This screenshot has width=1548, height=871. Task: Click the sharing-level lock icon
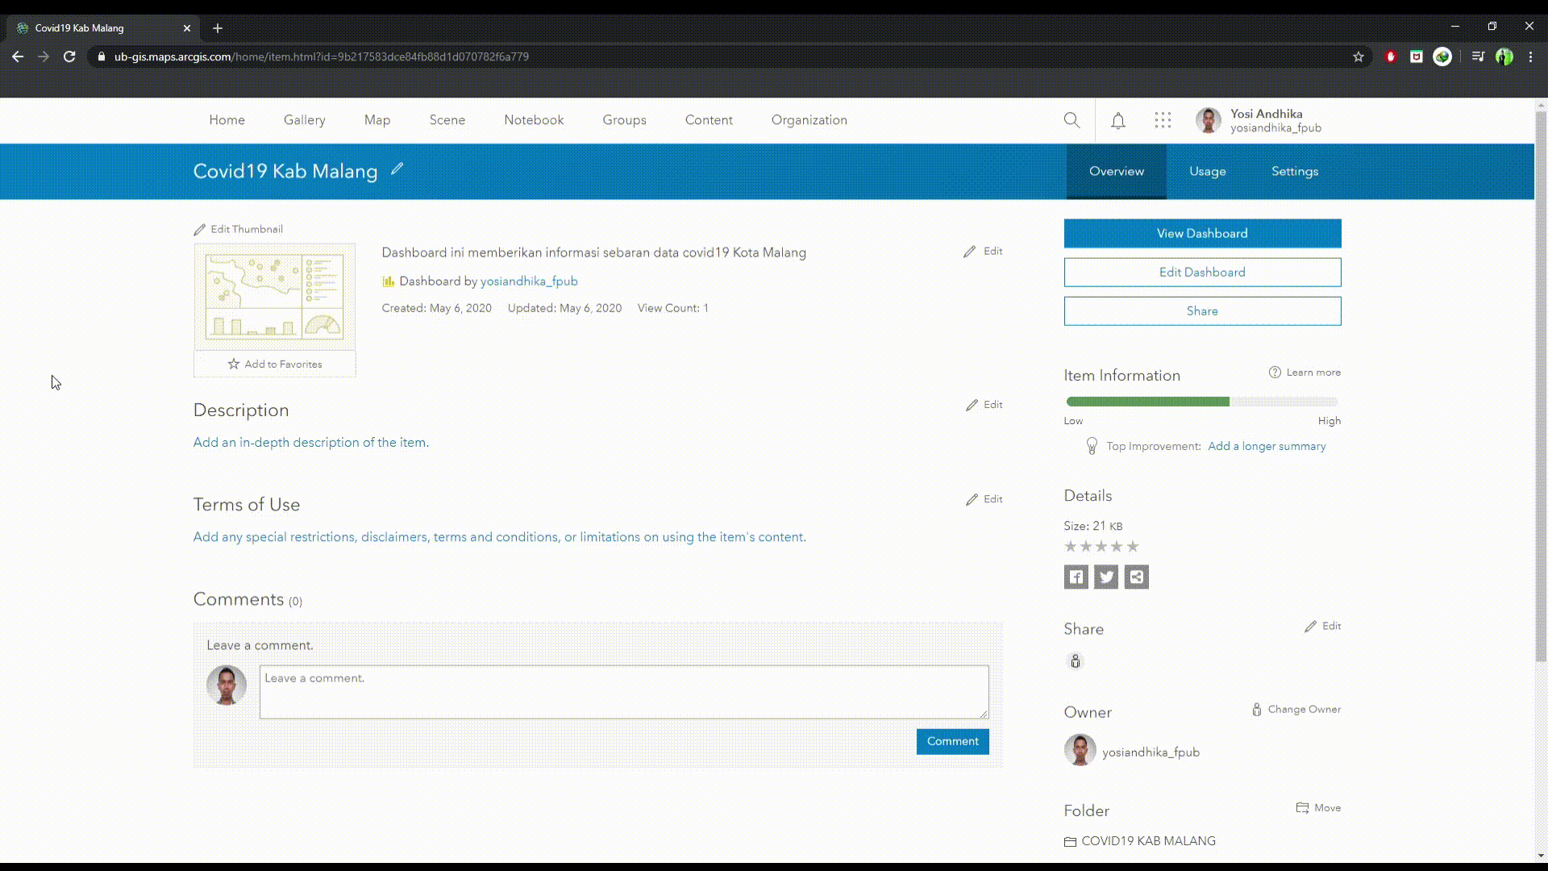click(1075, 661)
